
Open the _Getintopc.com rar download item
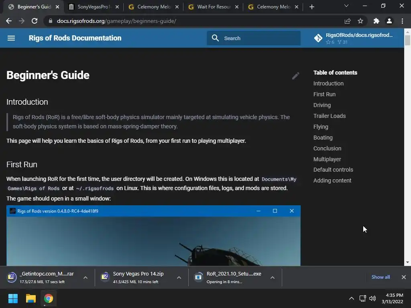(43, 277)
